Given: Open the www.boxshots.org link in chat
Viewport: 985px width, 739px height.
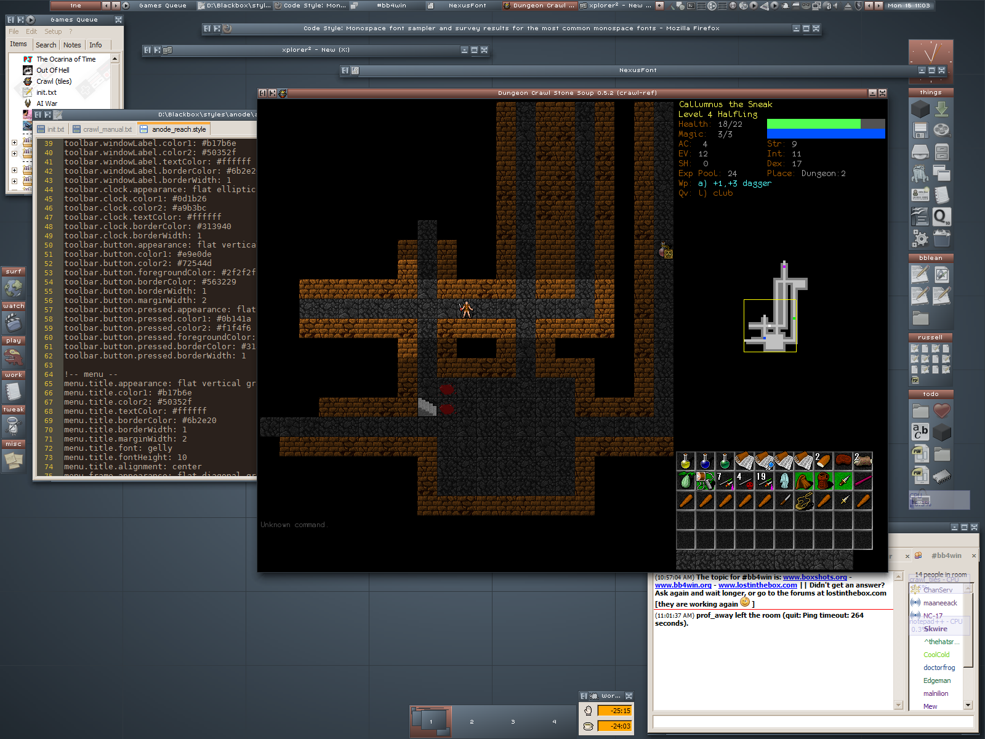Looking at the screenshot, I should [x=814, y=577].
